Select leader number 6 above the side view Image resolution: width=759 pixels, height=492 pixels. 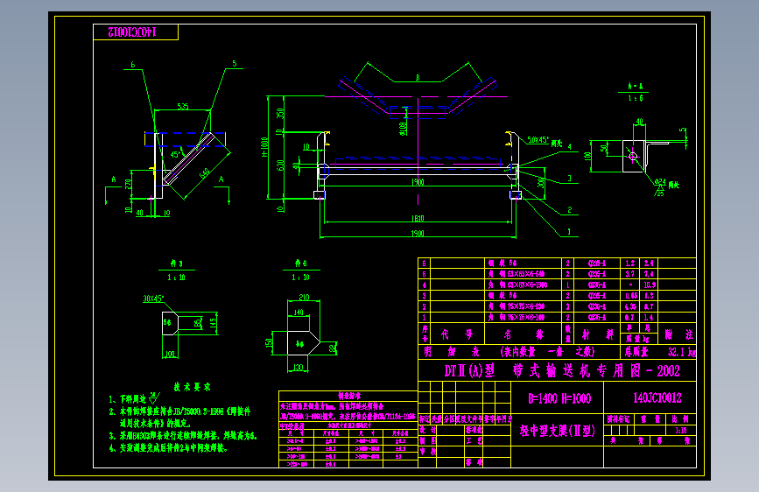(133, 65)
